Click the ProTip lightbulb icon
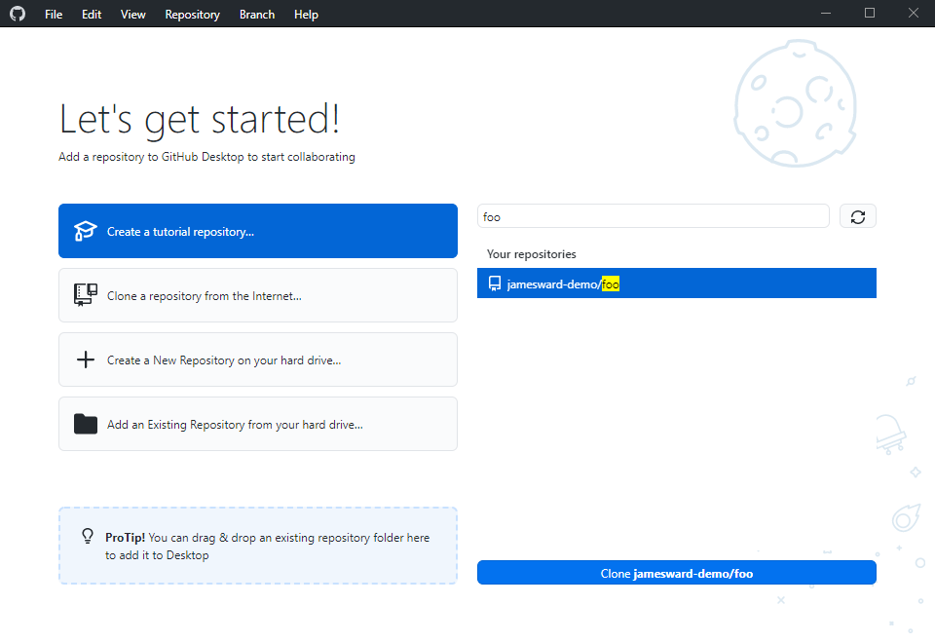The height and width of the screenshot is (643, 935). [x=87, y=537]
